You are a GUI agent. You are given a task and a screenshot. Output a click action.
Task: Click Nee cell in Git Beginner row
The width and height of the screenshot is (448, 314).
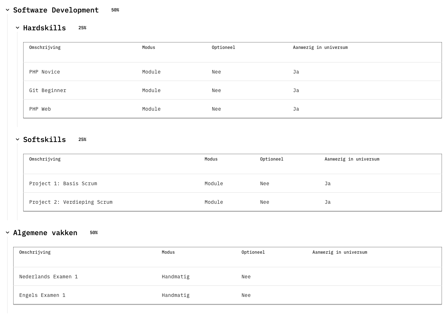click(217, 90)
